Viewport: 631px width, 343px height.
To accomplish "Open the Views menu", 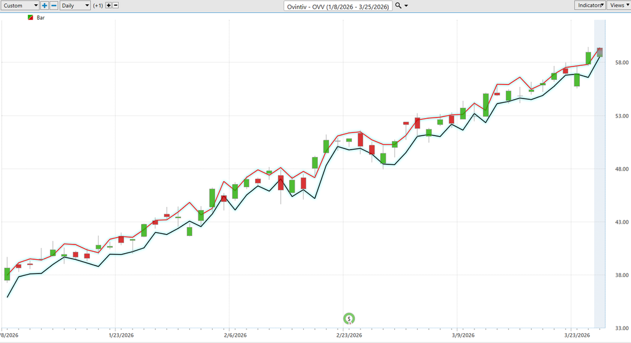I will [618, 5].
